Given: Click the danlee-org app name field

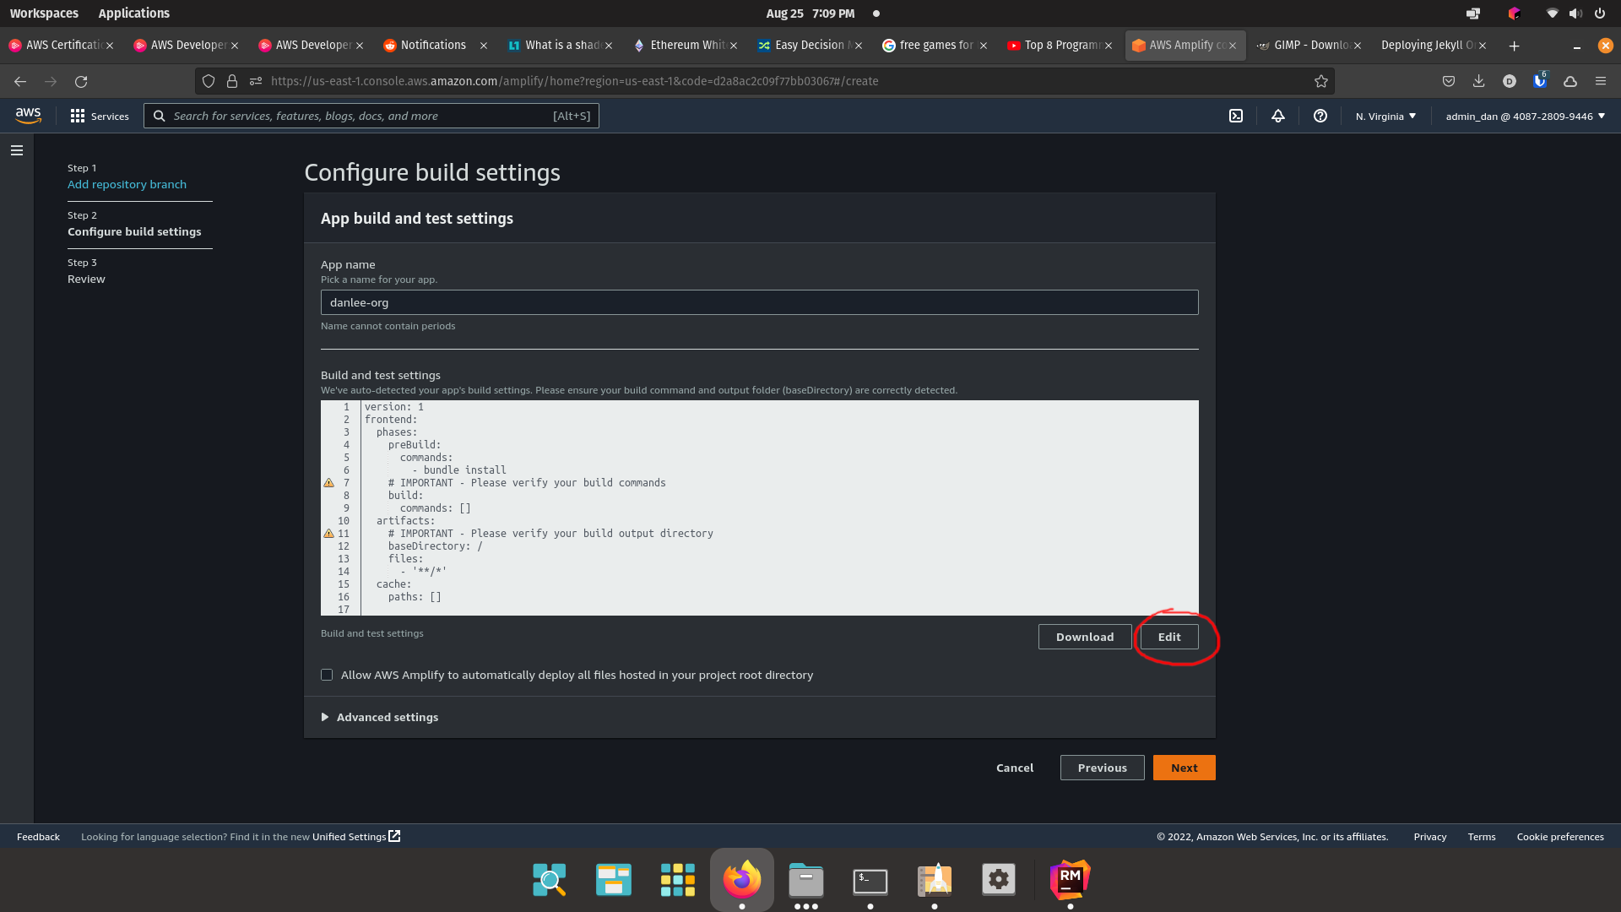Looking at the screenshot, I should pos(759,301).
